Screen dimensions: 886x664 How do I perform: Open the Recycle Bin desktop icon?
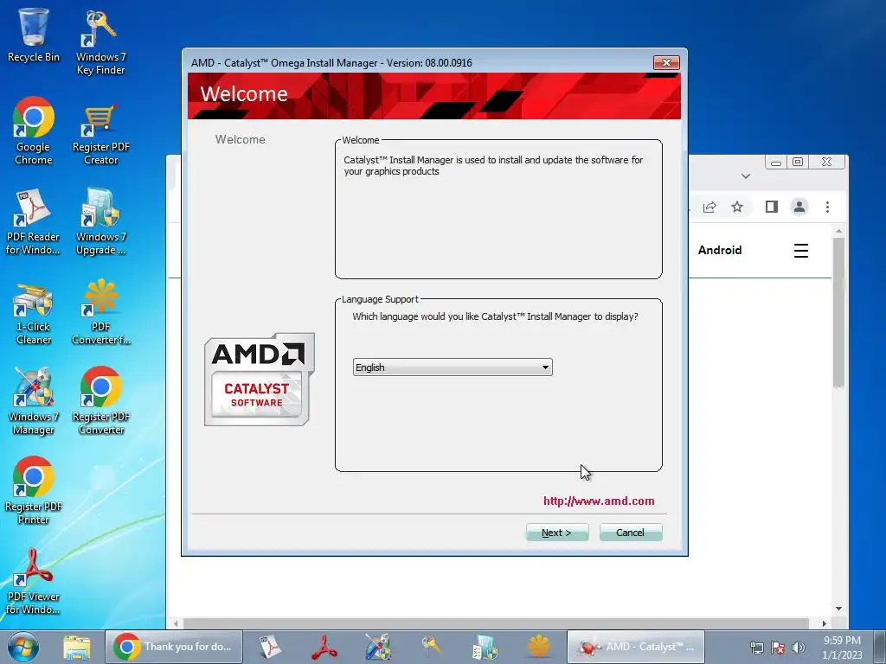[34, 35]
